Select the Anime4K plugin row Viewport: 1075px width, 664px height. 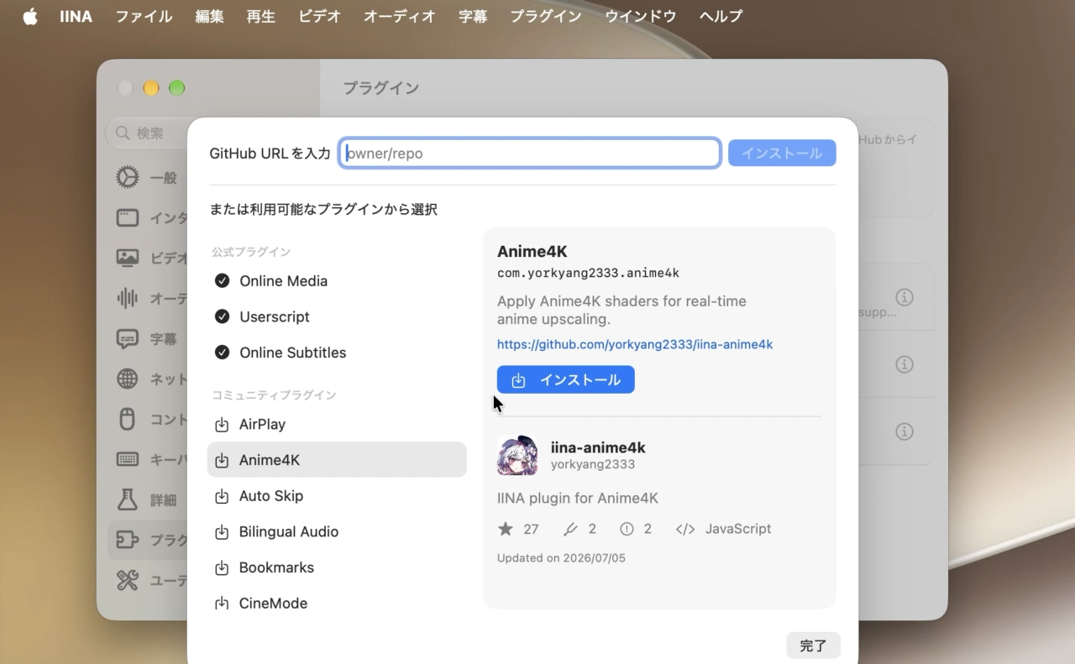tap(337, 460)
